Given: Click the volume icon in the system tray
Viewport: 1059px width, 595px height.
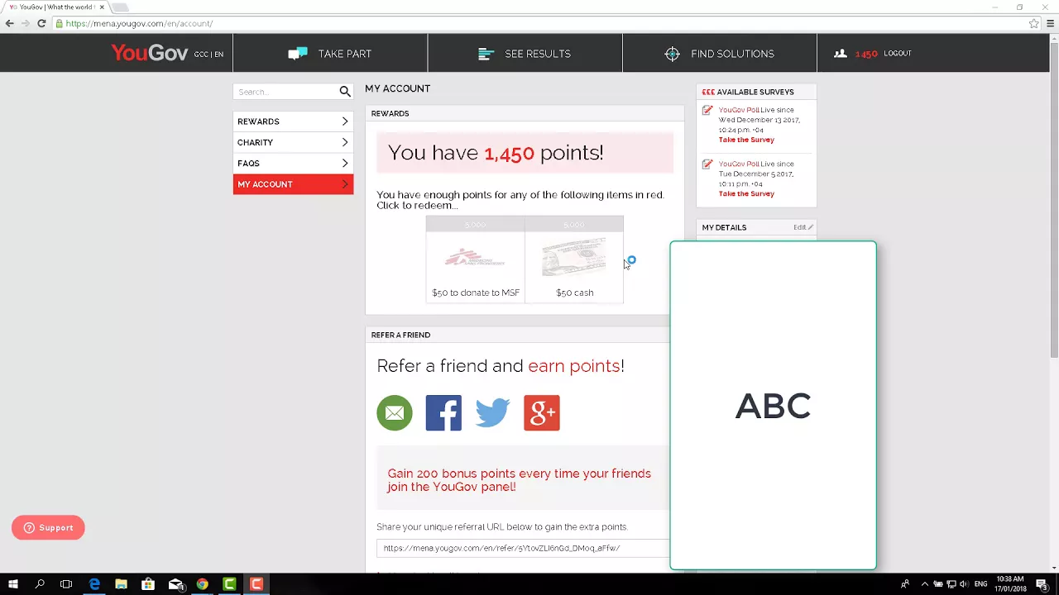Looking at the screenshot, I should point(964,584).
